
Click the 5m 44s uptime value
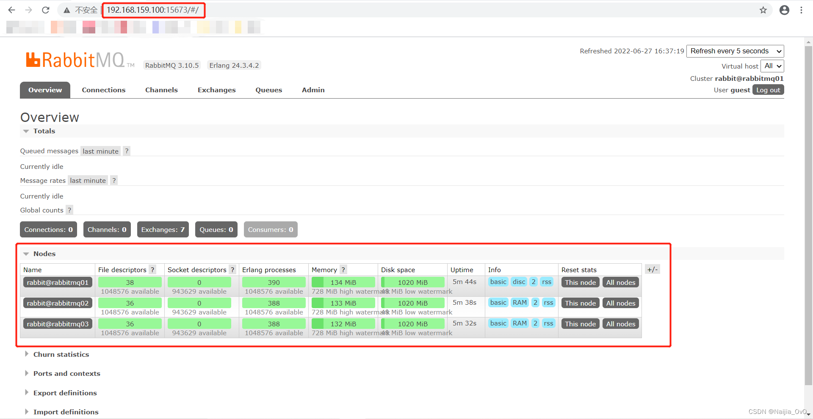(x=465, y=282)
